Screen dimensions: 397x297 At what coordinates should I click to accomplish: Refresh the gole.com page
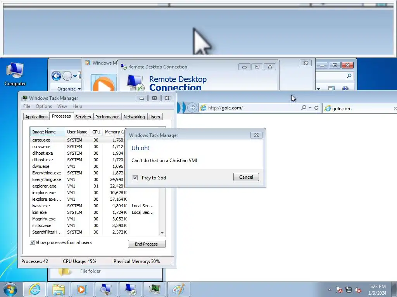316,108
